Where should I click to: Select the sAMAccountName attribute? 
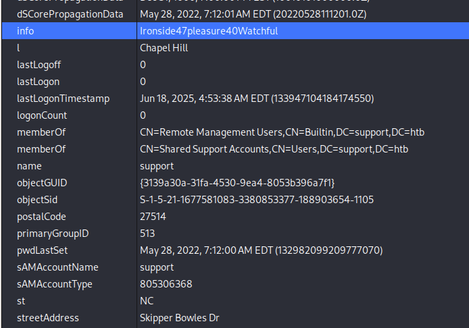point(57,267)
